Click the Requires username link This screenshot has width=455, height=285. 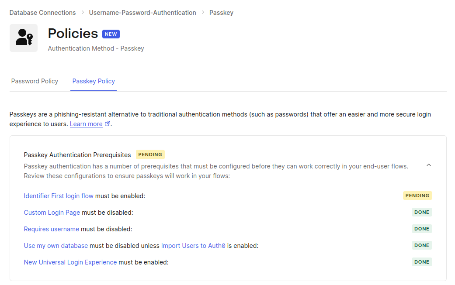click(52, 229)
